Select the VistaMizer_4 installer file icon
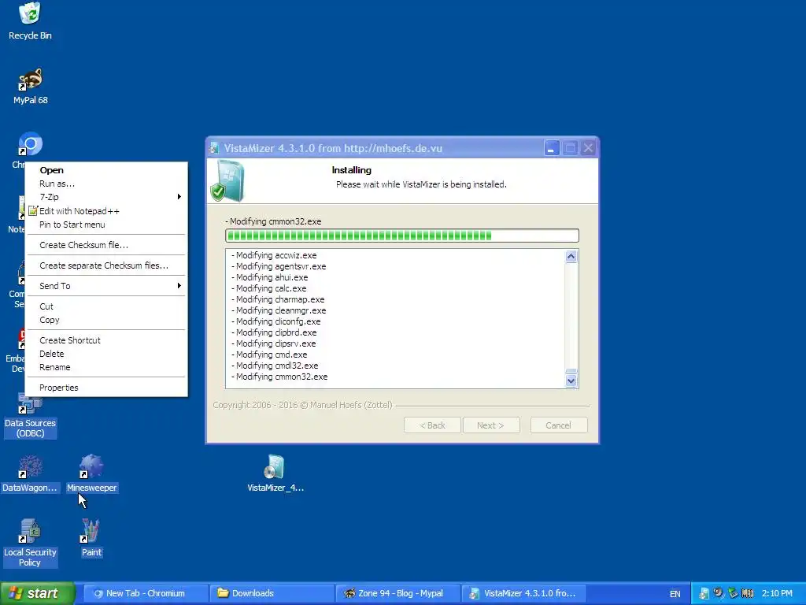The height and width of the screenshot is (605, 806). pyautogui.click(x=275, y=473)
